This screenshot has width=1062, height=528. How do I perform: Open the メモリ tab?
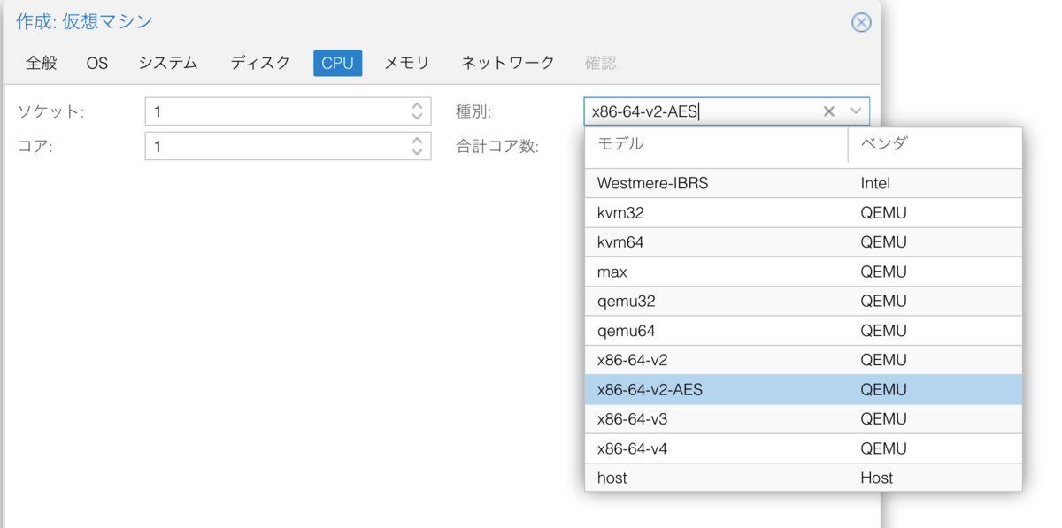tap(407, 63)
